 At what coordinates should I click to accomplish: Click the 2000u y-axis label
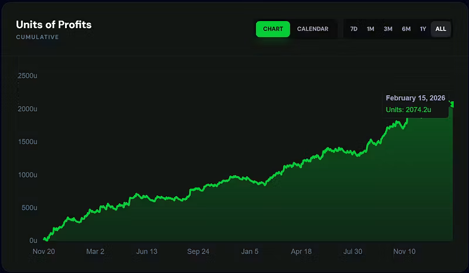(28, 109)
